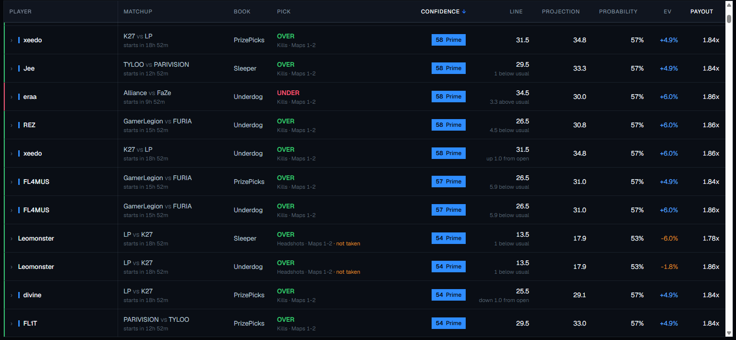Select the player name eraa
Viewport: 736px width, 340px height.
tap(30, 97)
